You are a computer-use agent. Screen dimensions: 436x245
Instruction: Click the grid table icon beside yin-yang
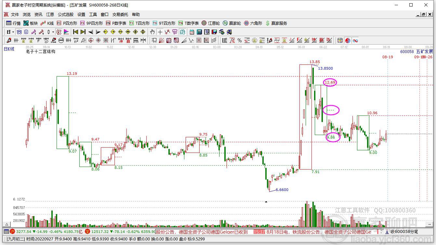click(x=340, y=40)
